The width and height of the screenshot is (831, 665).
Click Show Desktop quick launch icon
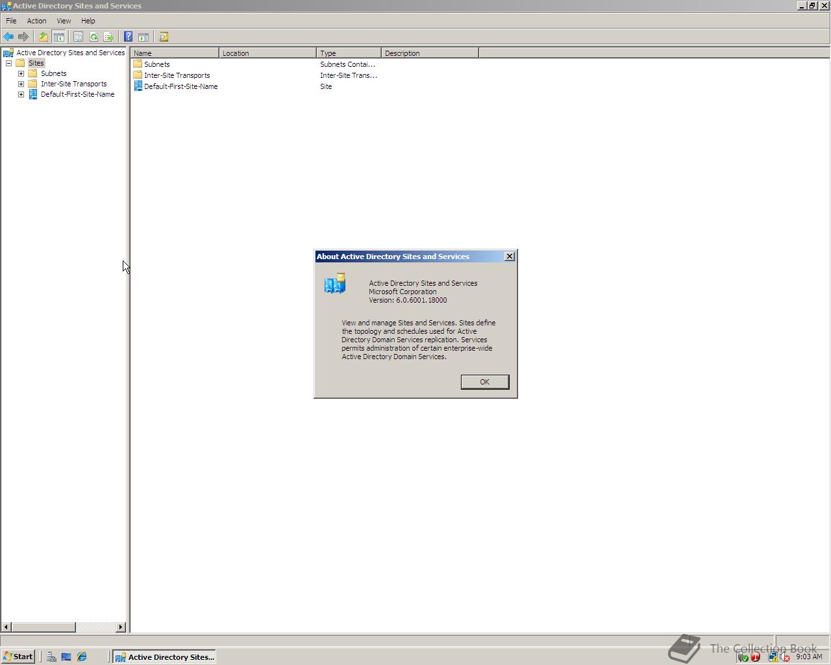[x=66, y=657]
